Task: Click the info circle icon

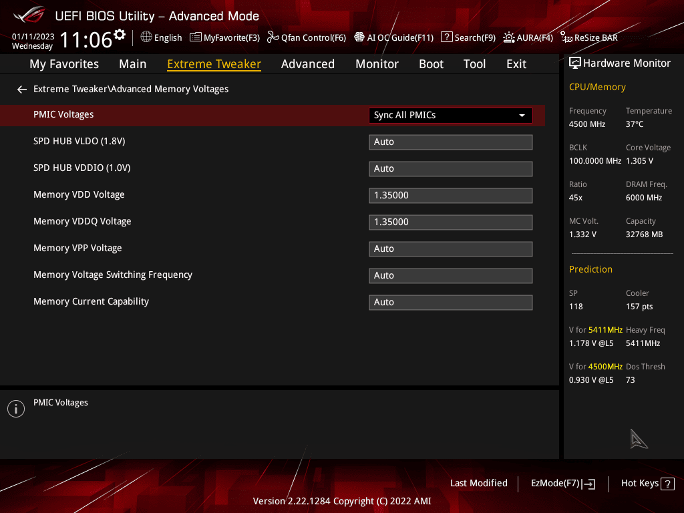Action: point(16,409)
